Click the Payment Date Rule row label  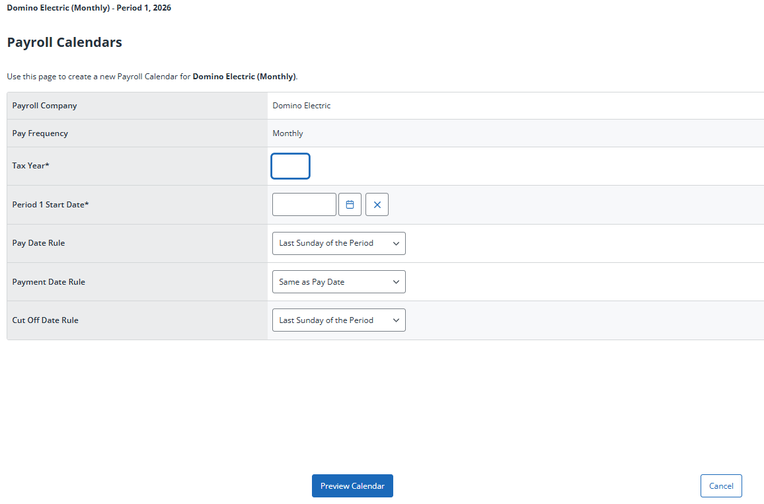pyautogui.click(x=48, y=282)
